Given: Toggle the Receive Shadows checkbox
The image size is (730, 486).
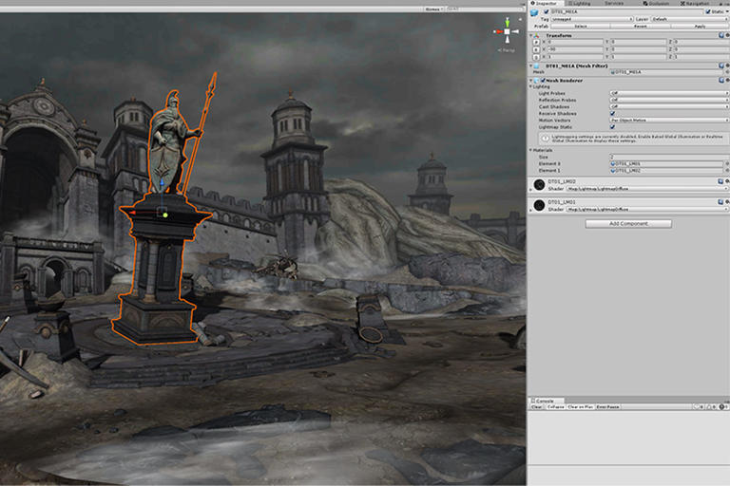Looking at the screenshot, I should click(x=613, y=114).
